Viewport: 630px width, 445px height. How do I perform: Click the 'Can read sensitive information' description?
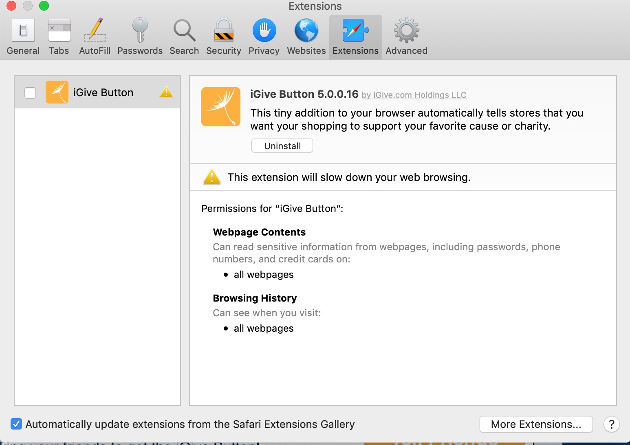tap(386, 253)
